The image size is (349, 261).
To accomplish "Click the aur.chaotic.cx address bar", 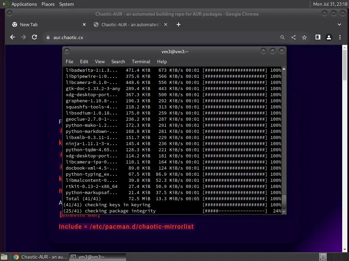I will pyautogui.click(x=160, y=37).
